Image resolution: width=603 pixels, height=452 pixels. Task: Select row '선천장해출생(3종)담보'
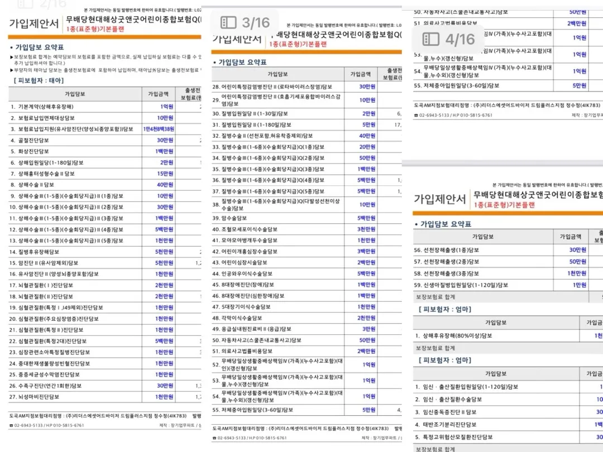(508, 273)
